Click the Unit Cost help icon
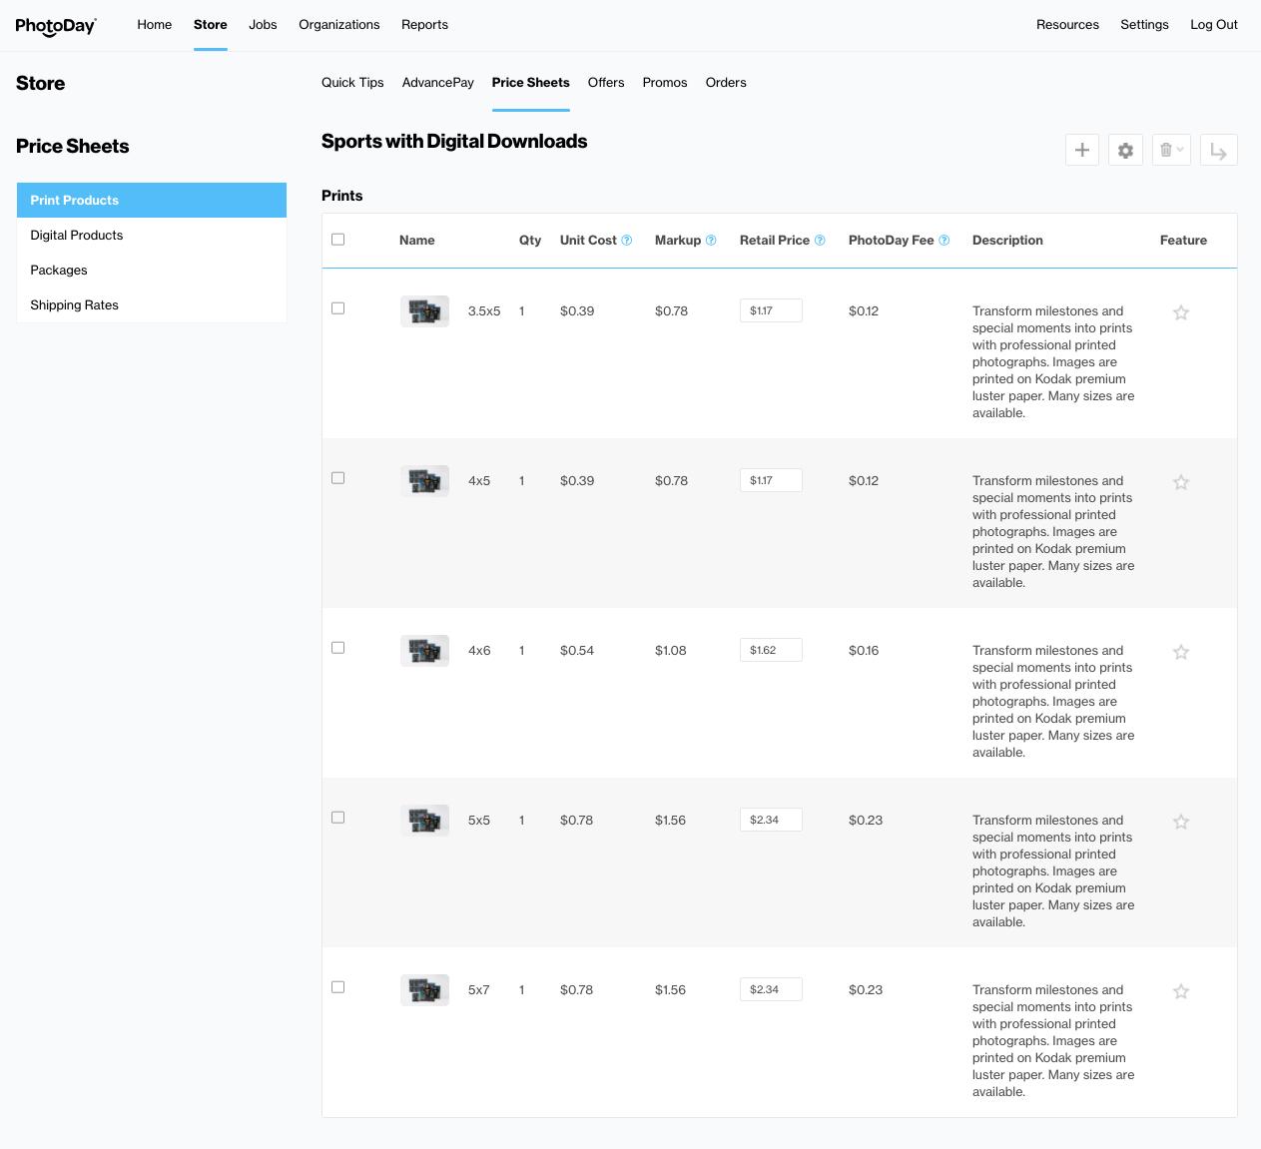Screen dimensions: 1261x1149 (x=627, y=241)
